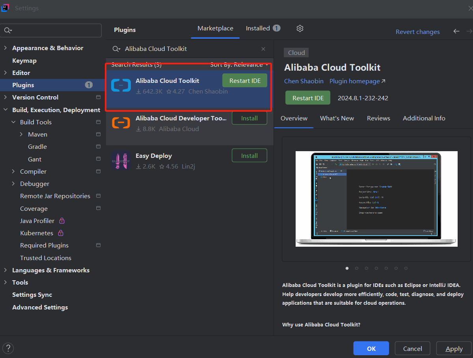
Task: Expand the Appearance & Behavior section
Action: (x=5, y=48)
